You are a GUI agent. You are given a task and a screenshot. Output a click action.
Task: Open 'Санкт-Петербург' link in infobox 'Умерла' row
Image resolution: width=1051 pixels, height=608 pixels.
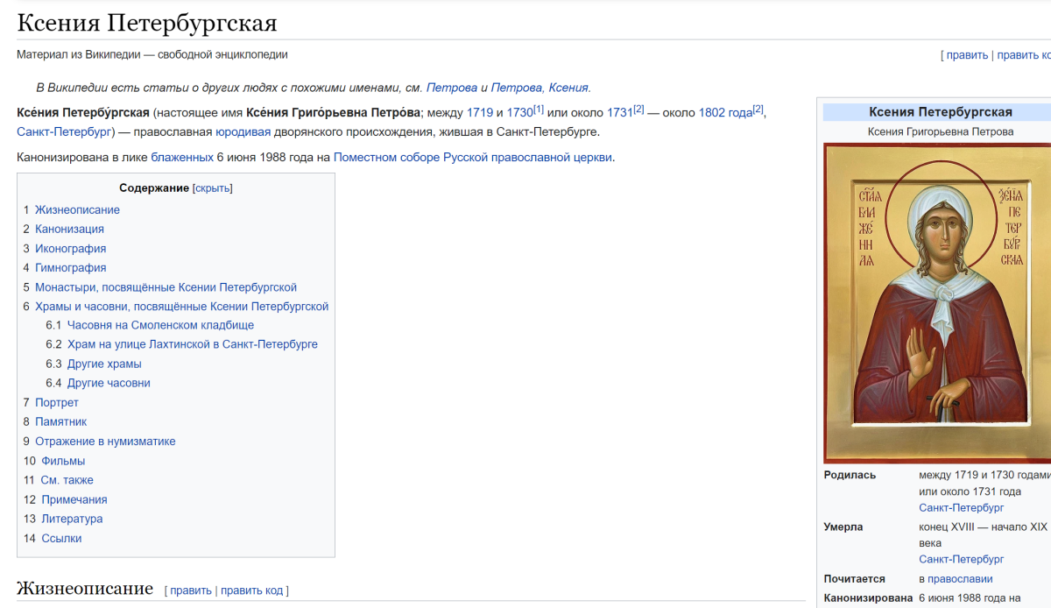[962, 560]
